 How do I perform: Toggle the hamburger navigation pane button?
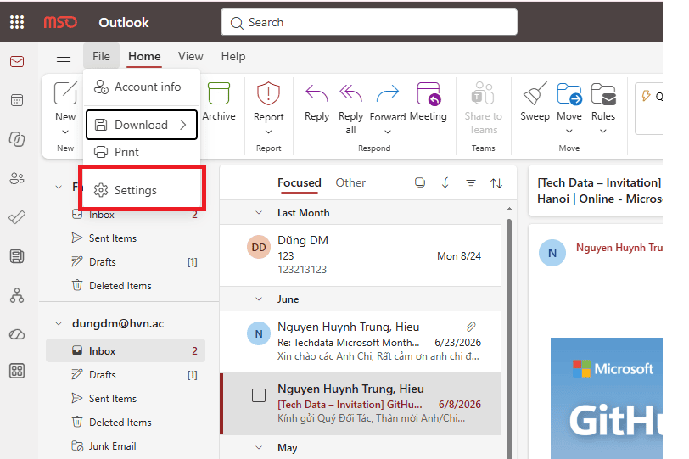tap(64, 57)
